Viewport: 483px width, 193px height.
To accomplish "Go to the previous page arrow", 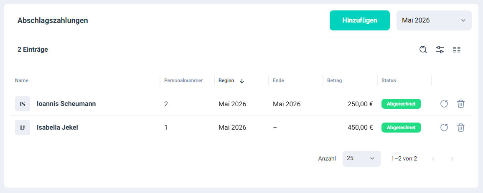I will point(433,158).
